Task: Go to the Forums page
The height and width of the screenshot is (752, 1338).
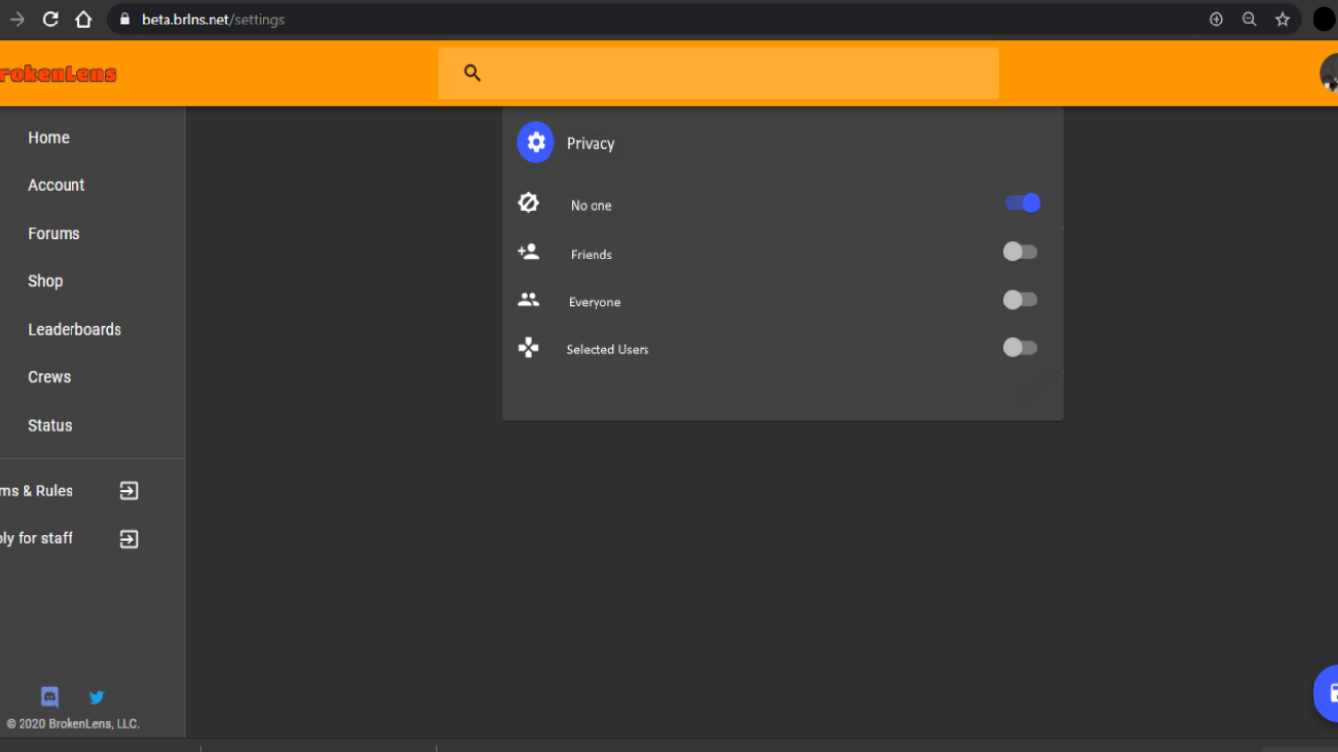Action: click(x=54, y=233)
